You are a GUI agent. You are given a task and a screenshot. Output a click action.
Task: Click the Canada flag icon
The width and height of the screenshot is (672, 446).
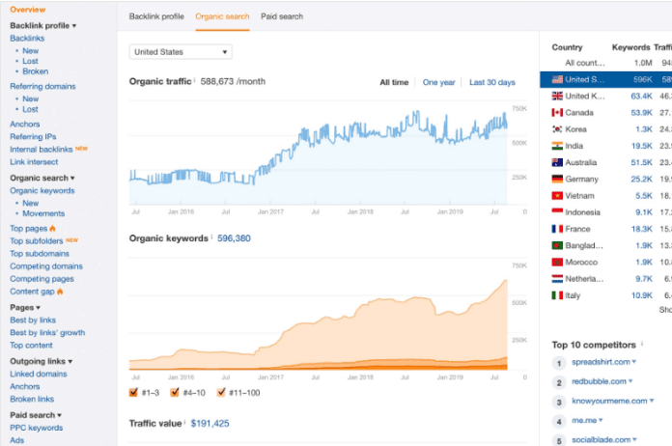coord(557,113)
